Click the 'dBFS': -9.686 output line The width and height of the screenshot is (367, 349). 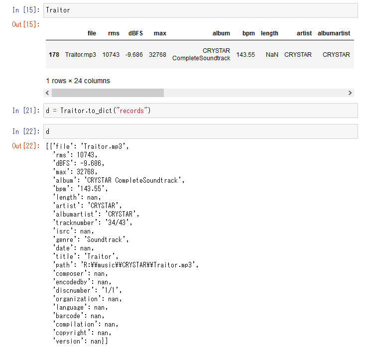(78, 163)
